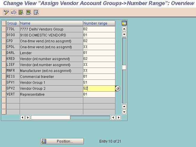Click name cell 'Vendor Group 2'

pos(51,88)
